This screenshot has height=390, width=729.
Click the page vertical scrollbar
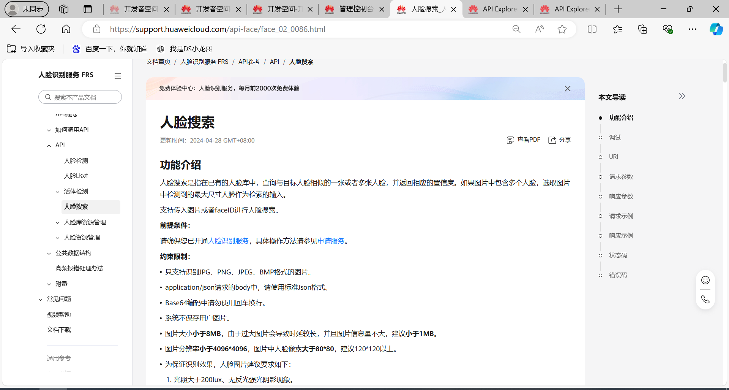(x=724, y=72)
